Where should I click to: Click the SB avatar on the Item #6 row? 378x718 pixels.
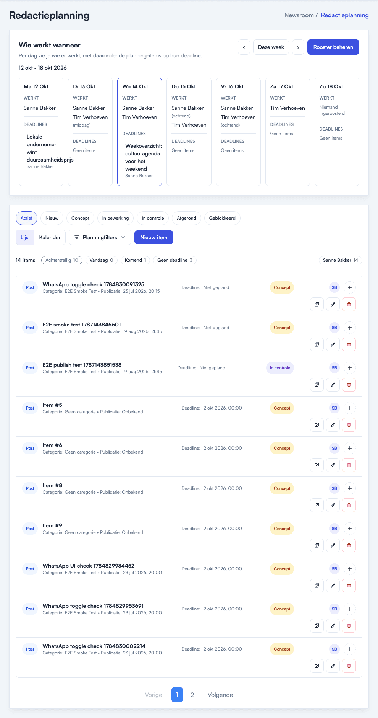[x=334, y=448]
